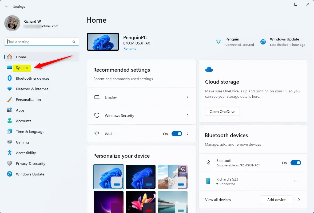This screenshot has height=213, width=314.
Task: Click Penguin connected, secured status
Action: click(235, 42)
